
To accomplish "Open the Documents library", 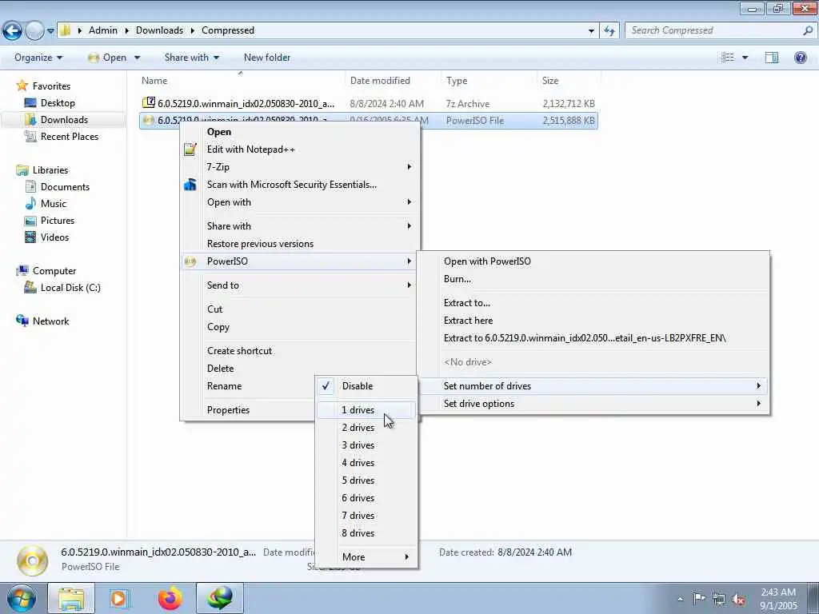I will 65,187.
